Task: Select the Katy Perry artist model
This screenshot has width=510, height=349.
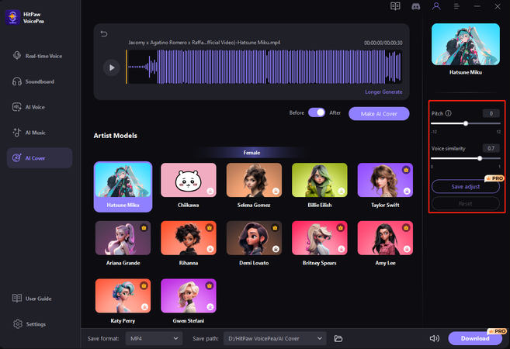Action: click(x=123, y=301)
